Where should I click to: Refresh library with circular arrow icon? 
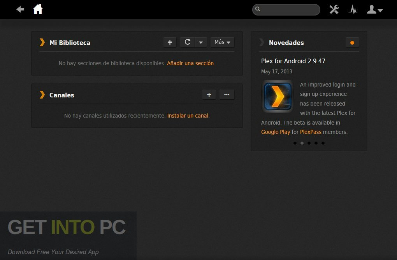click(187, 42)
